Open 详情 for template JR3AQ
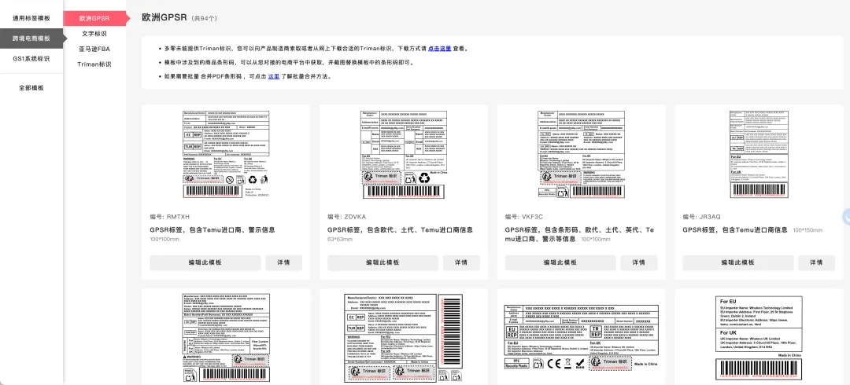Image resolution: width=850 pixels, height=385 pixels. [816, 262]
